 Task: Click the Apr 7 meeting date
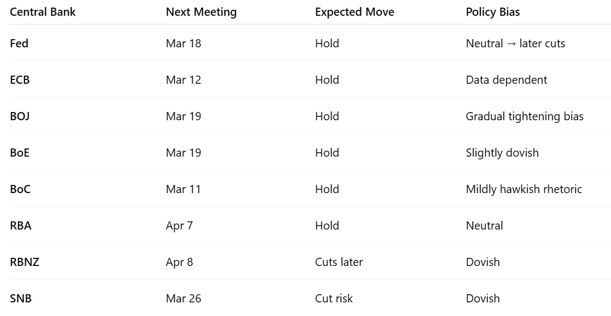point(179,226)
